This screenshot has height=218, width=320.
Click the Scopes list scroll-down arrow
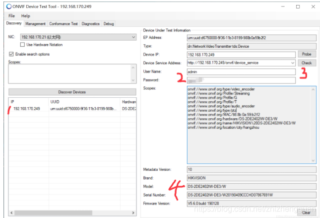pyautogui.click(x=313, y=161)
